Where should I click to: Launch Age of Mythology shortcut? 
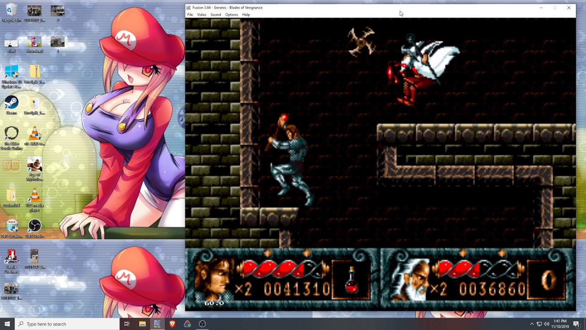[34, 169]
